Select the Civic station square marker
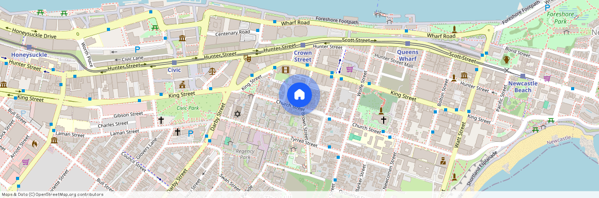The height and width of the screenshot is (198, 599). click(x=174, y=62)
